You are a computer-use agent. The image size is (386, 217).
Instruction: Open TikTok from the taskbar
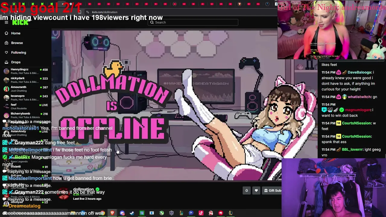click(x=201, y=213)
